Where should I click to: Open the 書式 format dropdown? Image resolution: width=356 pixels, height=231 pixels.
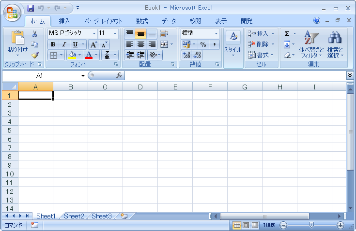coord(261,55)
